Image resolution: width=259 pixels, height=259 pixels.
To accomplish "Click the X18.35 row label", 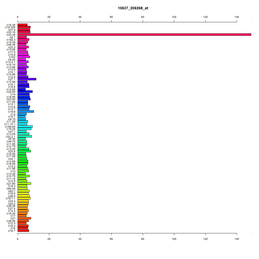I will click(11, 25).
